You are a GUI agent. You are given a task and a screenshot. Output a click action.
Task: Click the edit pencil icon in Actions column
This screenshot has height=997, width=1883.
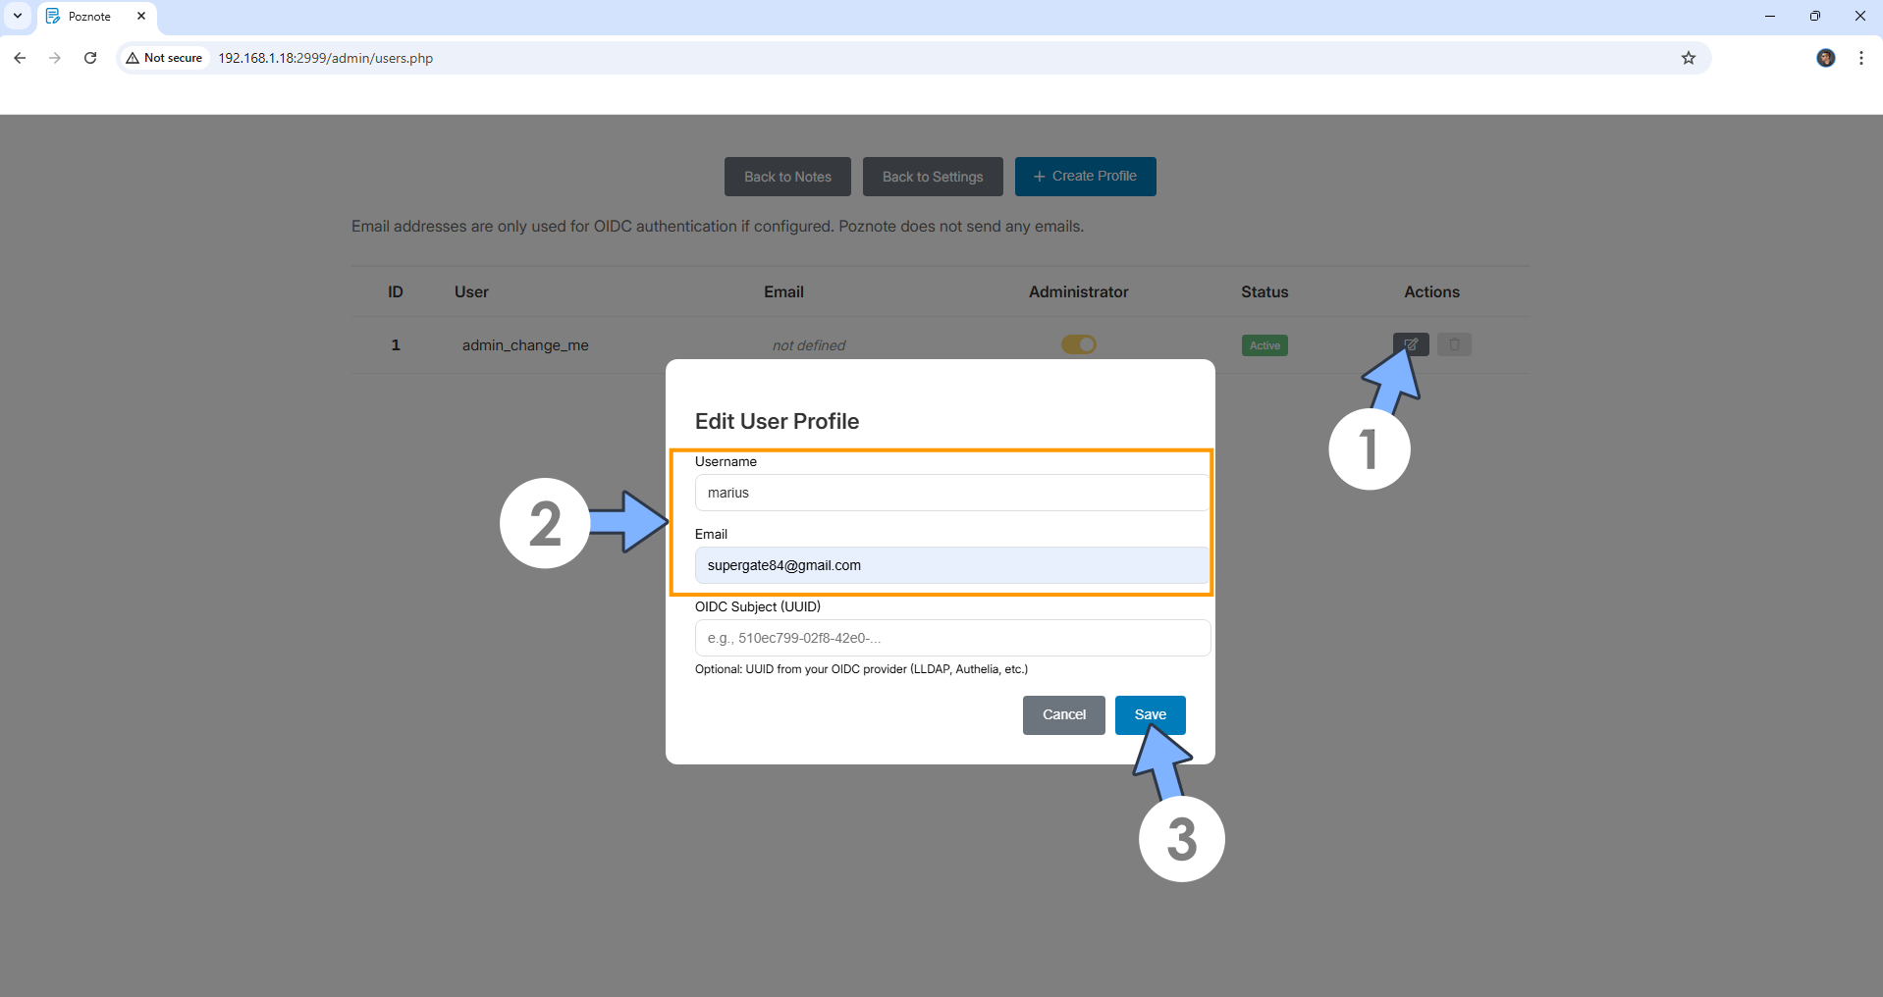[x=1410, y=344]
